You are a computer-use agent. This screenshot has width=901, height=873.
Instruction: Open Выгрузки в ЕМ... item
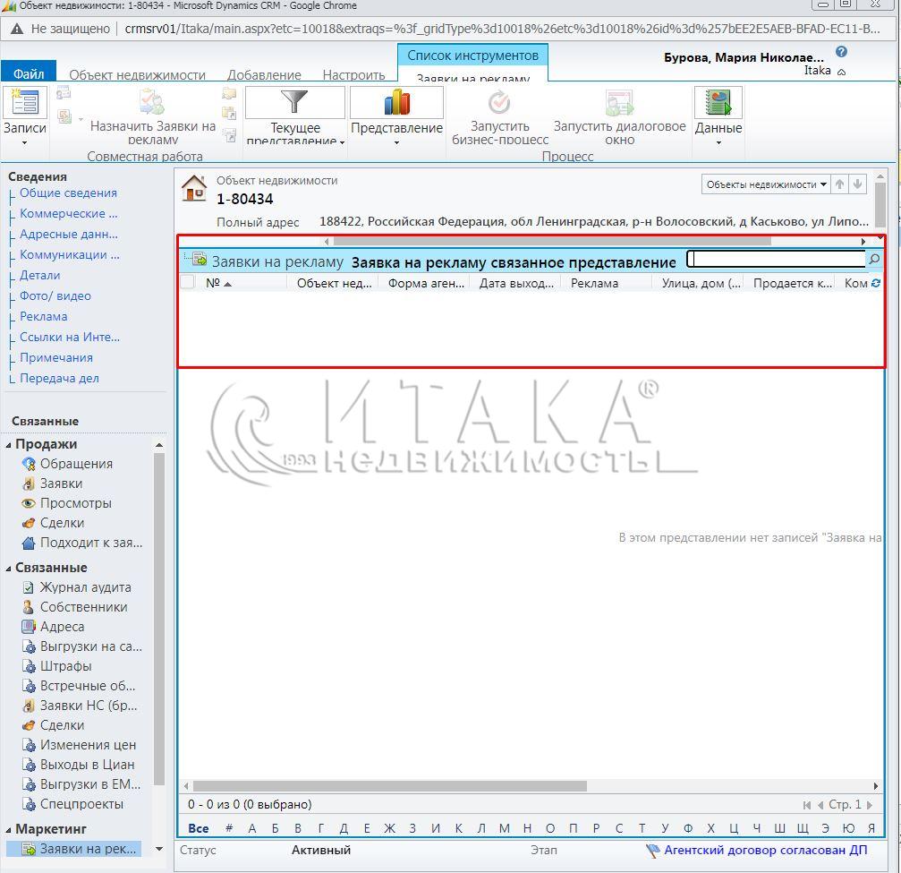[x=90, y=783]
